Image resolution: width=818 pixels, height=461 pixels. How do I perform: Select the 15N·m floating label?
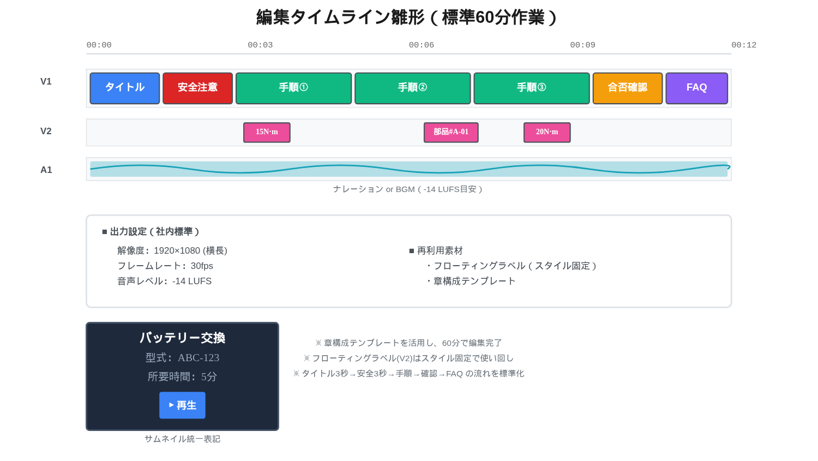click(x=267, y=132)
